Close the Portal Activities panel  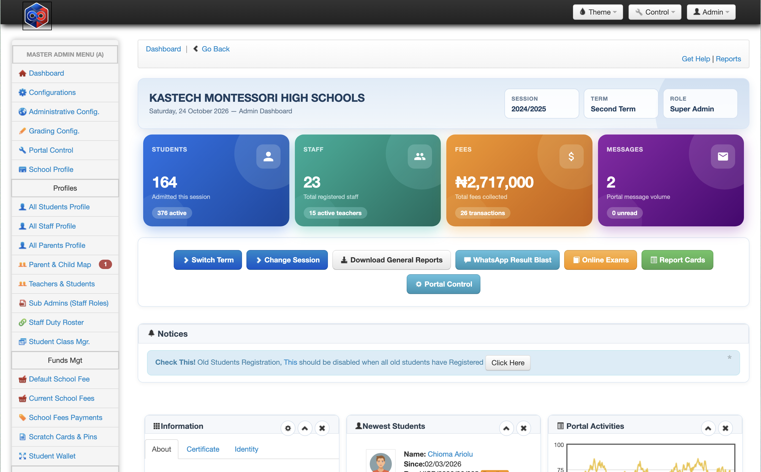pos(725,428)
